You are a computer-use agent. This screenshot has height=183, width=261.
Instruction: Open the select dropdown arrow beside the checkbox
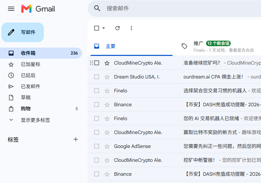pos(104,28)
